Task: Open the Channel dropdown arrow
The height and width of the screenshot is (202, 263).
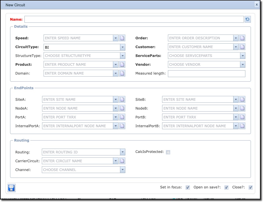Action: point(123,170)
